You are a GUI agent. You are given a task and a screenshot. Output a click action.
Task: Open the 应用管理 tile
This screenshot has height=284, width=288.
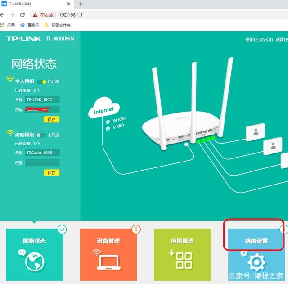click(182, 255)
